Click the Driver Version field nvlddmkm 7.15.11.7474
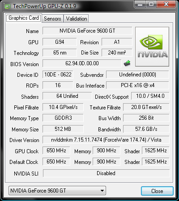The width and height of the screenshot is (179, 201). [106, 140]
